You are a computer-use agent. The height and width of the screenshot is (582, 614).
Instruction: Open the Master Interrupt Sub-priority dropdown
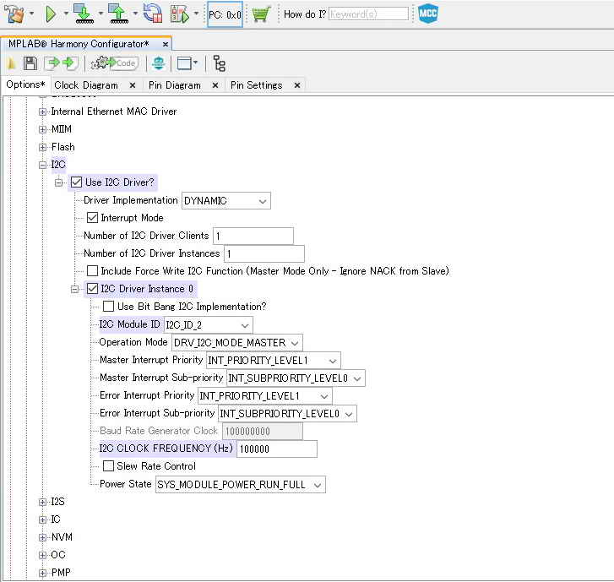coord(296,378)
